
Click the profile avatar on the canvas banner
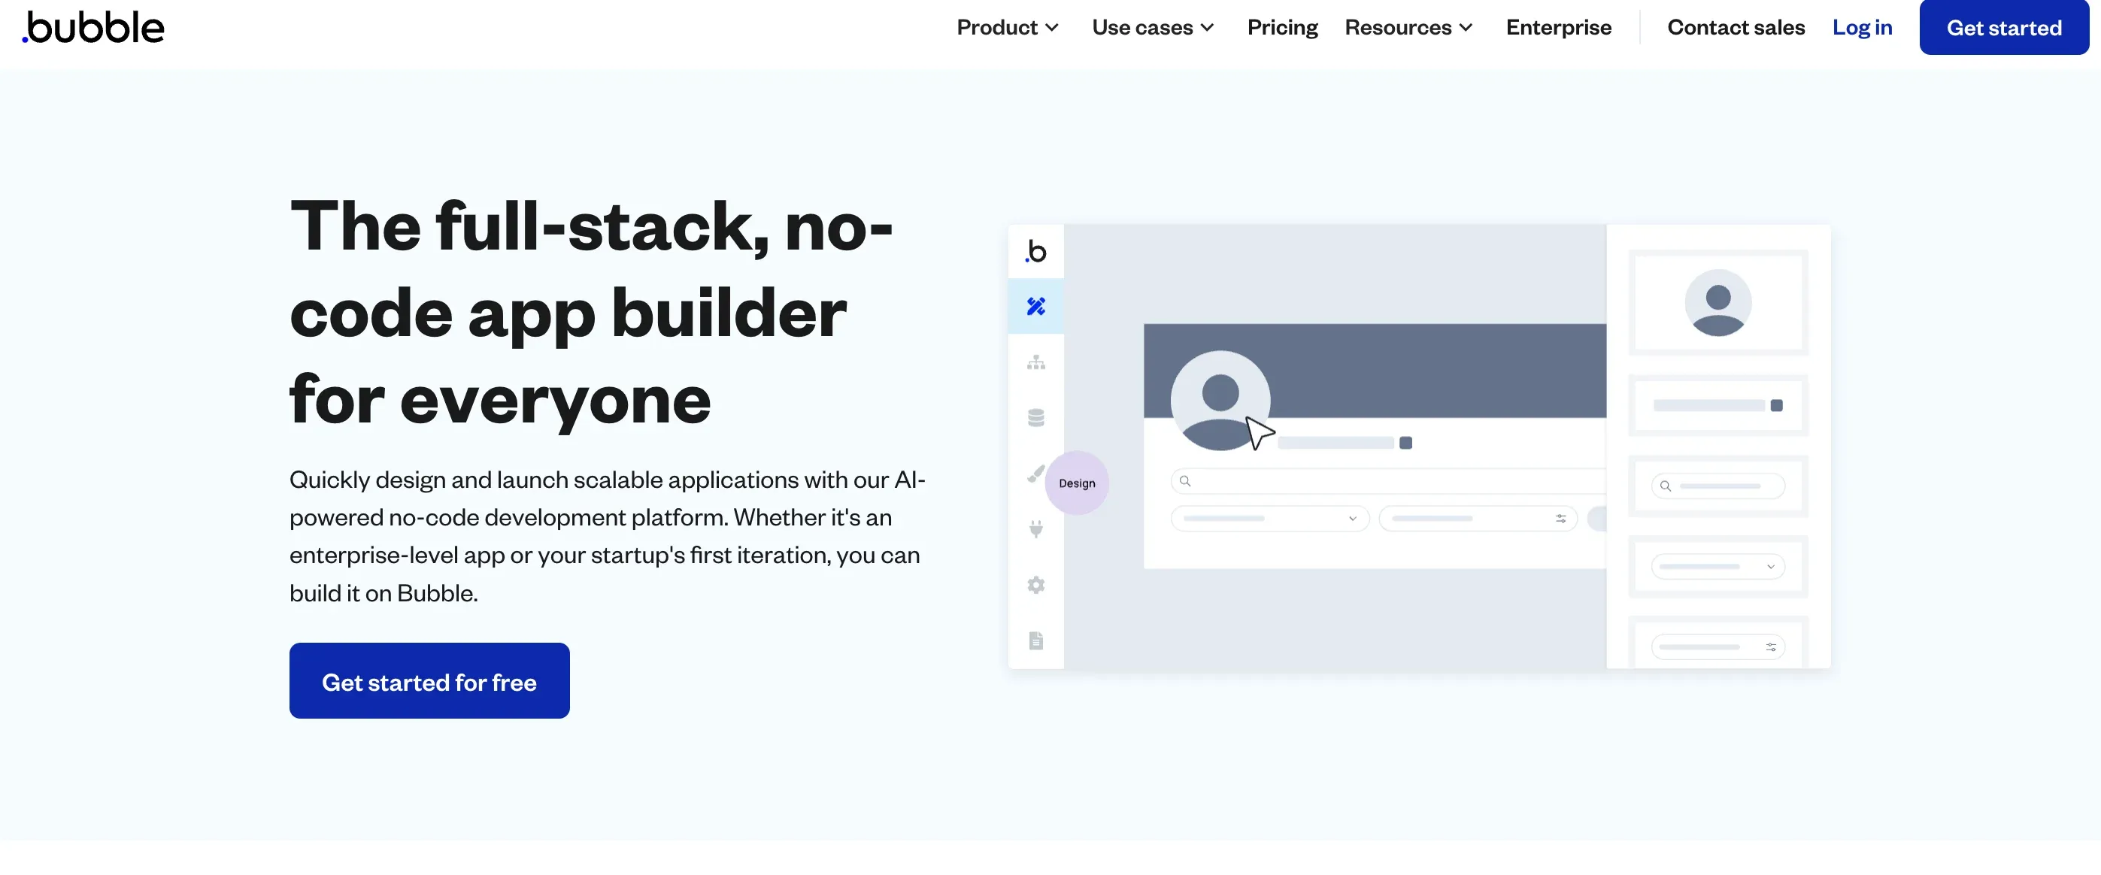click(x=1220, y=401)
